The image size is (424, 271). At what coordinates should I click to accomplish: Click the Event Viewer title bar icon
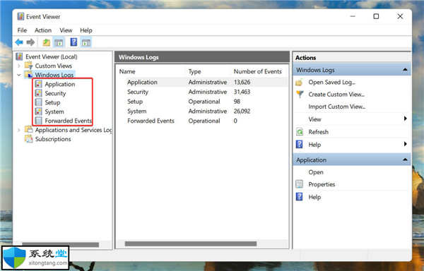pyautogui.click(x=20, y=16)
